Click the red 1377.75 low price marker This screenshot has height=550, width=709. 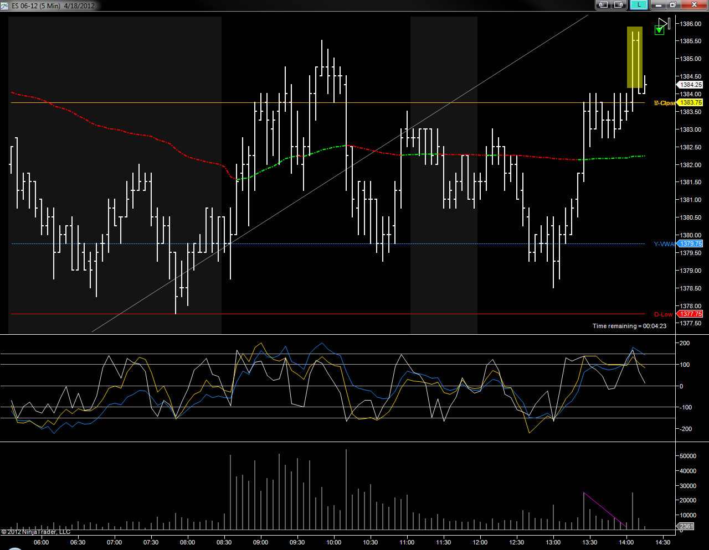690,314
